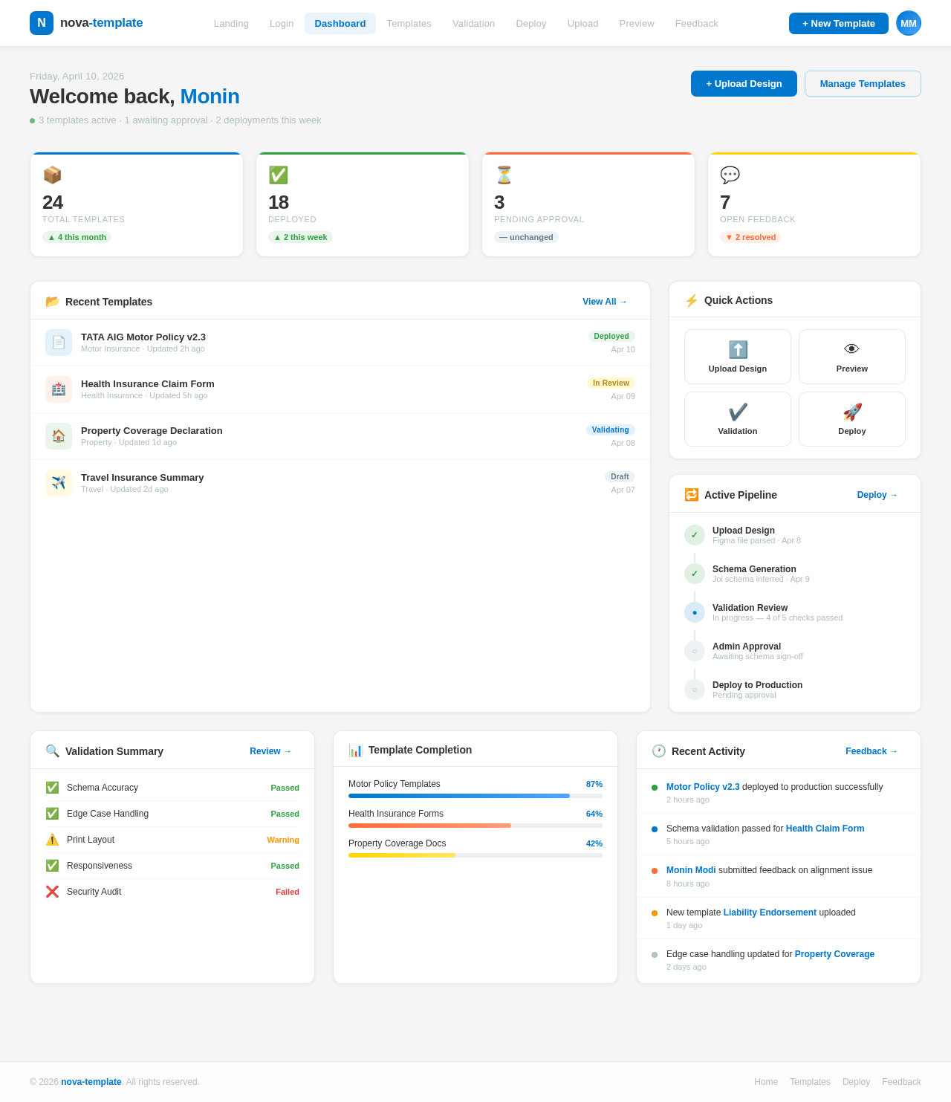951x1102 pixels.
Task: Open the Templates nav item in header
Action: pos(409,24)
